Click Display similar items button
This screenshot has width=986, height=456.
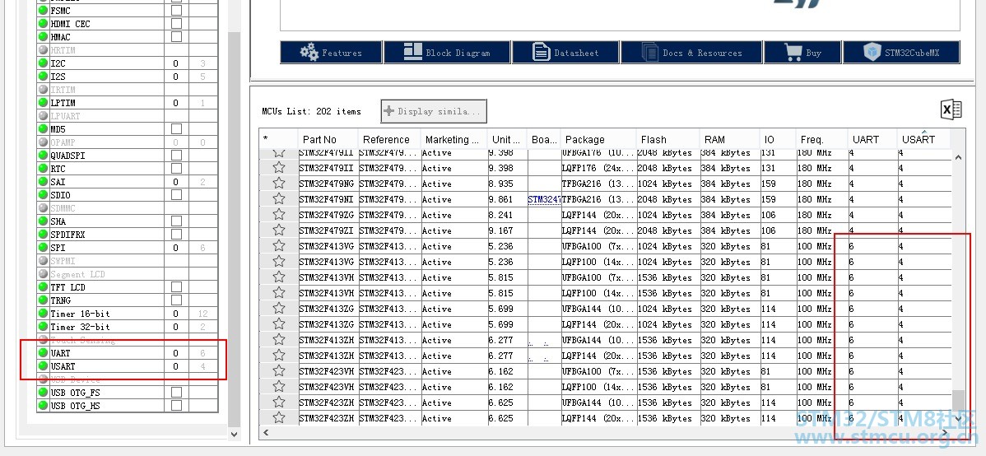coord(433,111)
